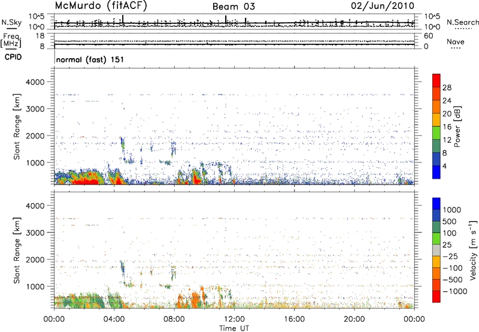Click the red top segment of the power colorbar
Image resolution: width=479 pixels, height=332 pixels.
[x=436, y=80]
